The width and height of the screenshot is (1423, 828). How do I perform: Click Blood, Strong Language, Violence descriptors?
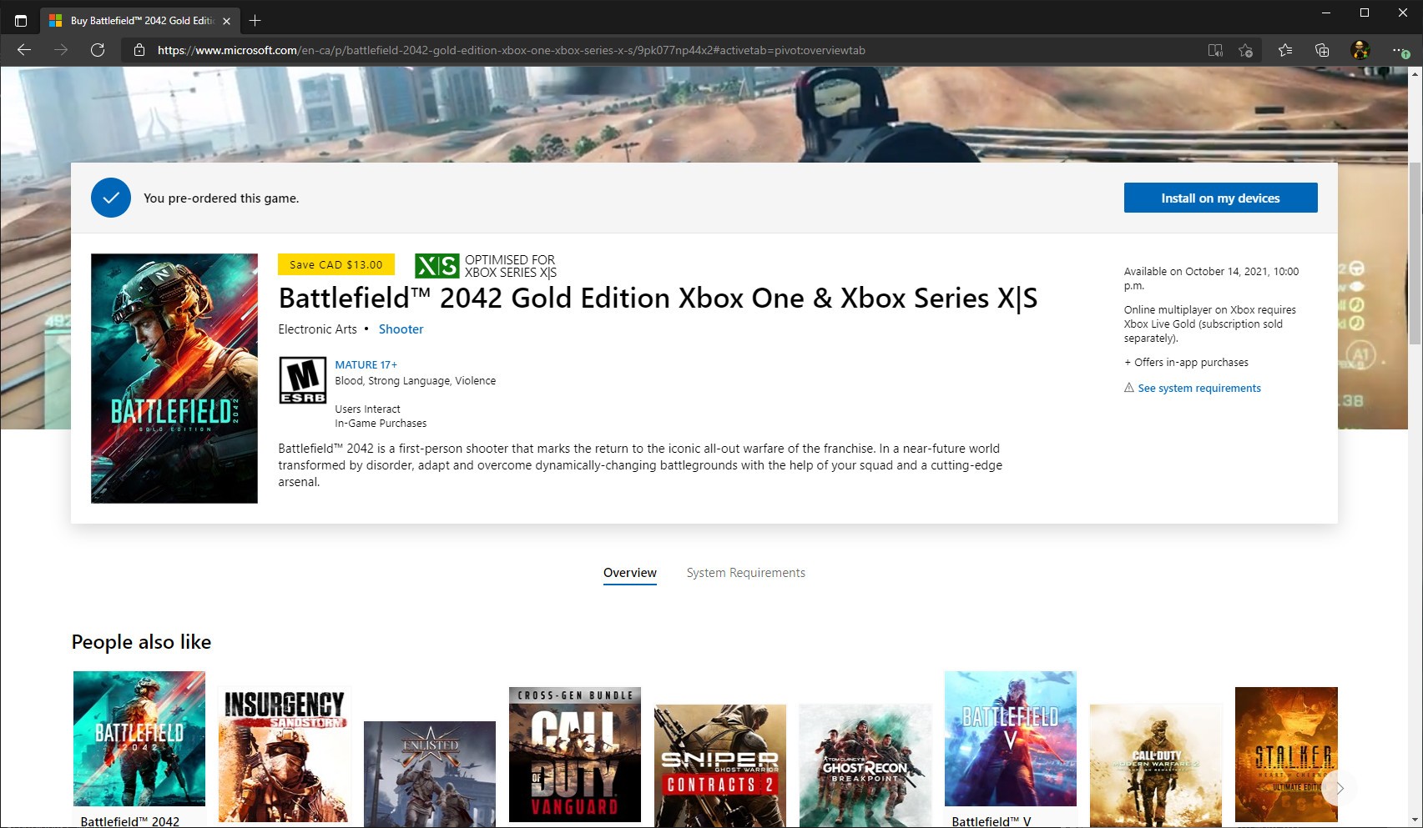[x=416, y=381]
